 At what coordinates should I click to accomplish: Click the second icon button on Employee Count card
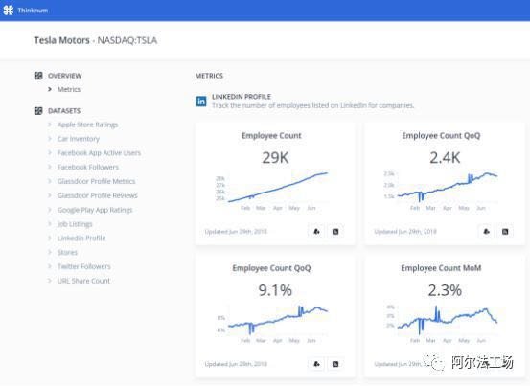click(335, 232)
